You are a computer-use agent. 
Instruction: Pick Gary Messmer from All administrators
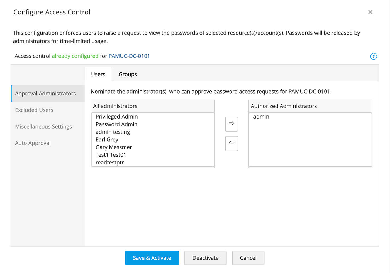[114, 147]
